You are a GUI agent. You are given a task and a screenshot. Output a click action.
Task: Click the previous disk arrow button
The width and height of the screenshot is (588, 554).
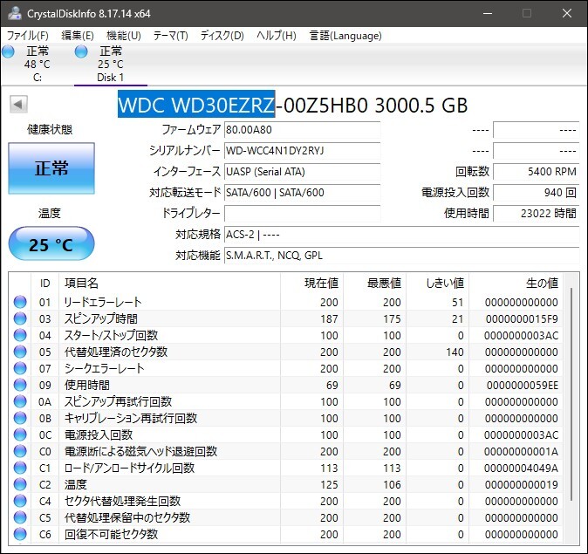(x=18, y=105)
